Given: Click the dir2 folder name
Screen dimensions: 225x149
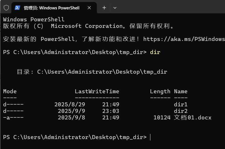Looking at the screenshot, I should [181, 111].
